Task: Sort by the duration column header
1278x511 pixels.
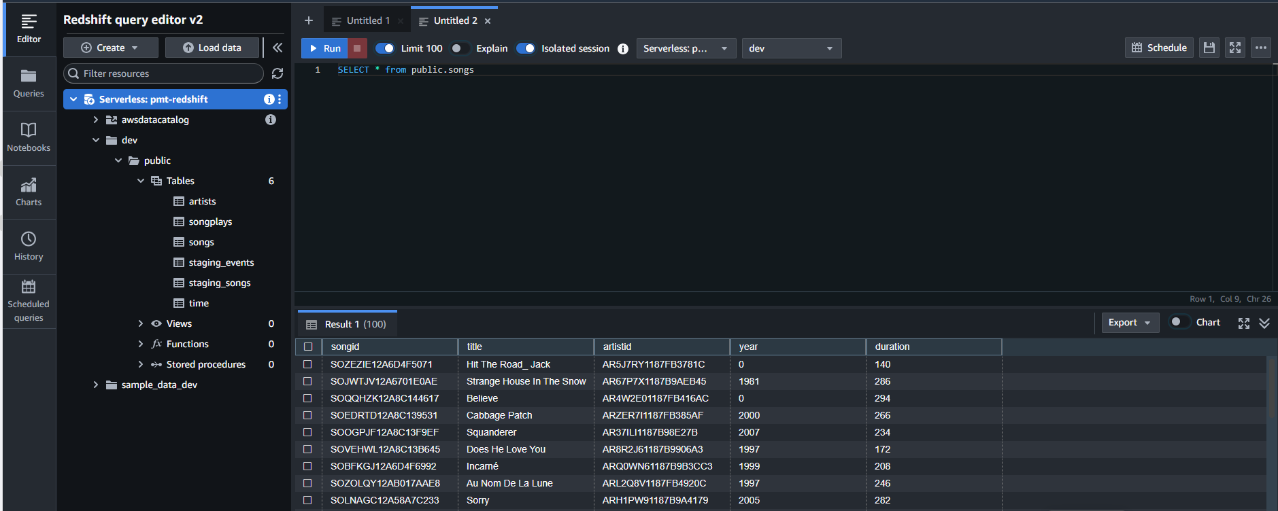Action: 933,347
